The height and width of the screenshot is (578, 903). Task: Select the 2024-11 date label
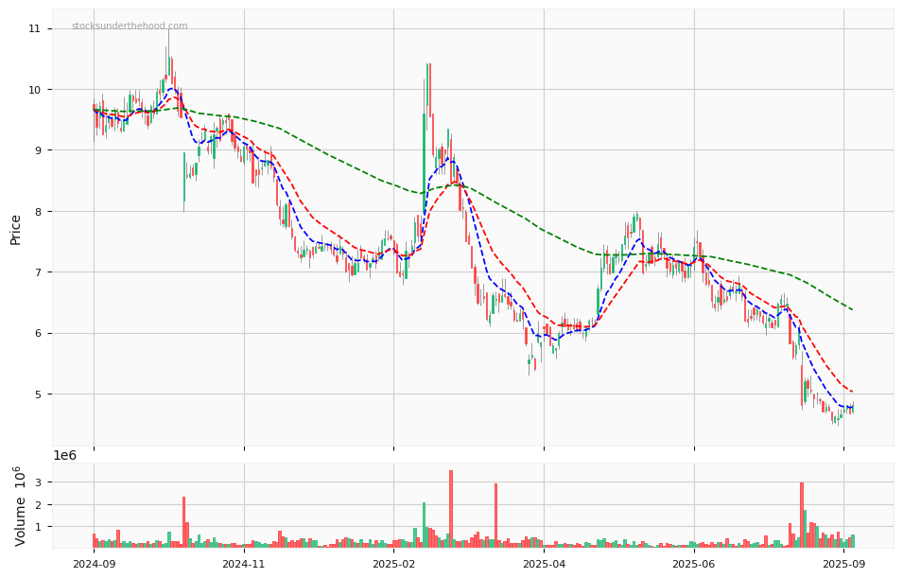coord(244,563)
